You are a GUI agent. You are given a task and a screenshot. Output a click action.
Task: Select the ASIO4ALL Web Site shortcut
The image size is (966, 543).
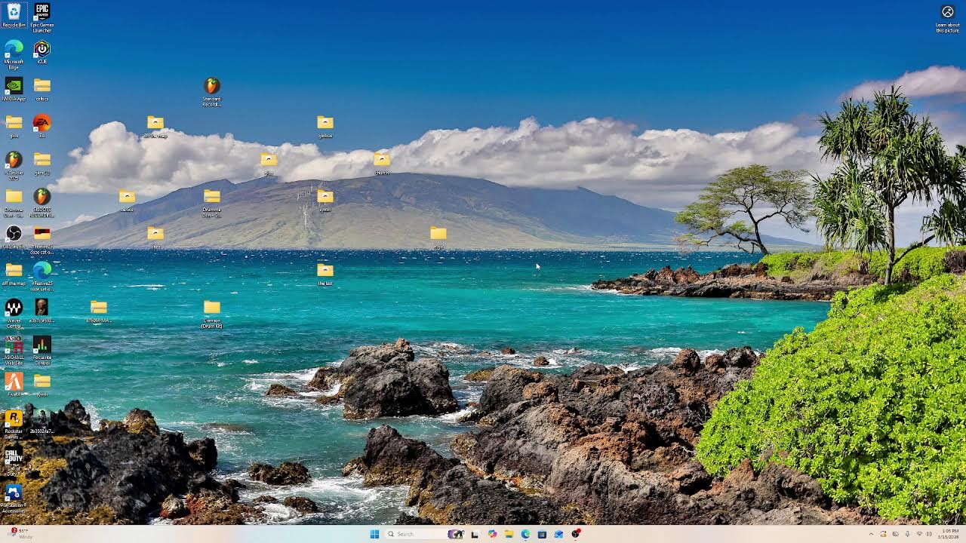pos(14,350)
